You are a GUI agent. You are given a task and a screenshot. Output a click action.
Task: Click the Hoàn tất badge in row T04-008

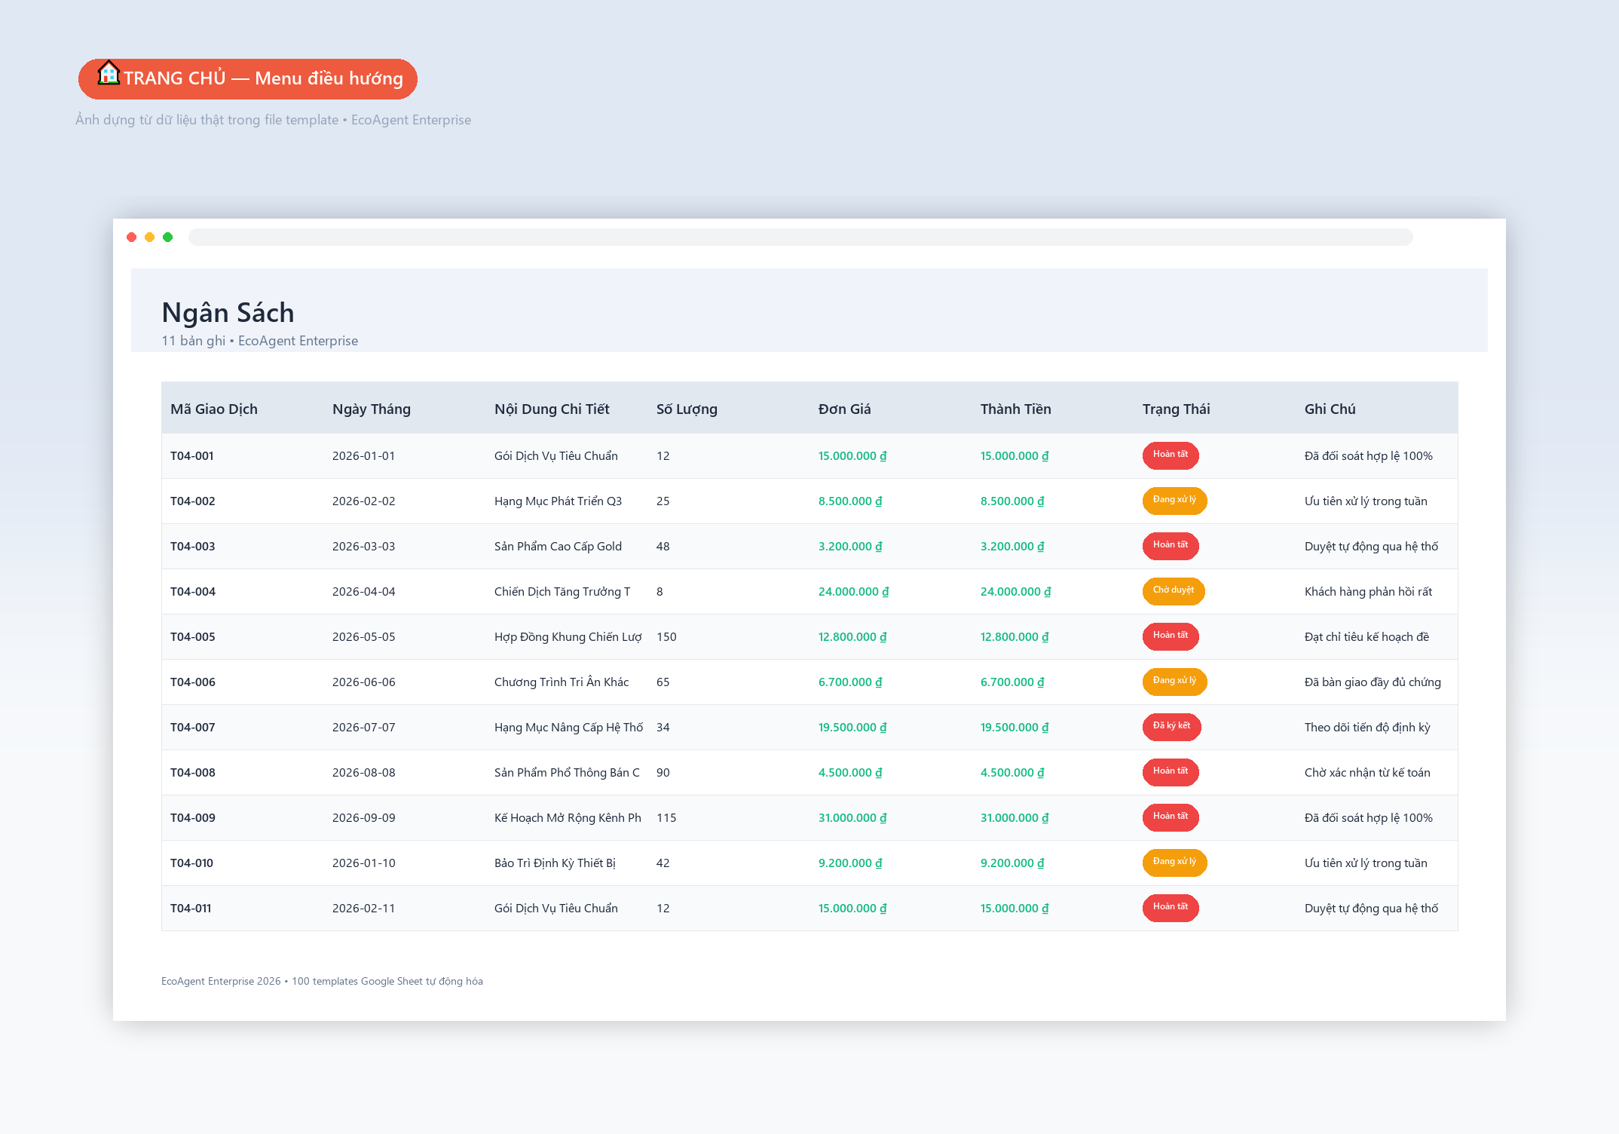pyautogui.click(x=1171, y=771)
